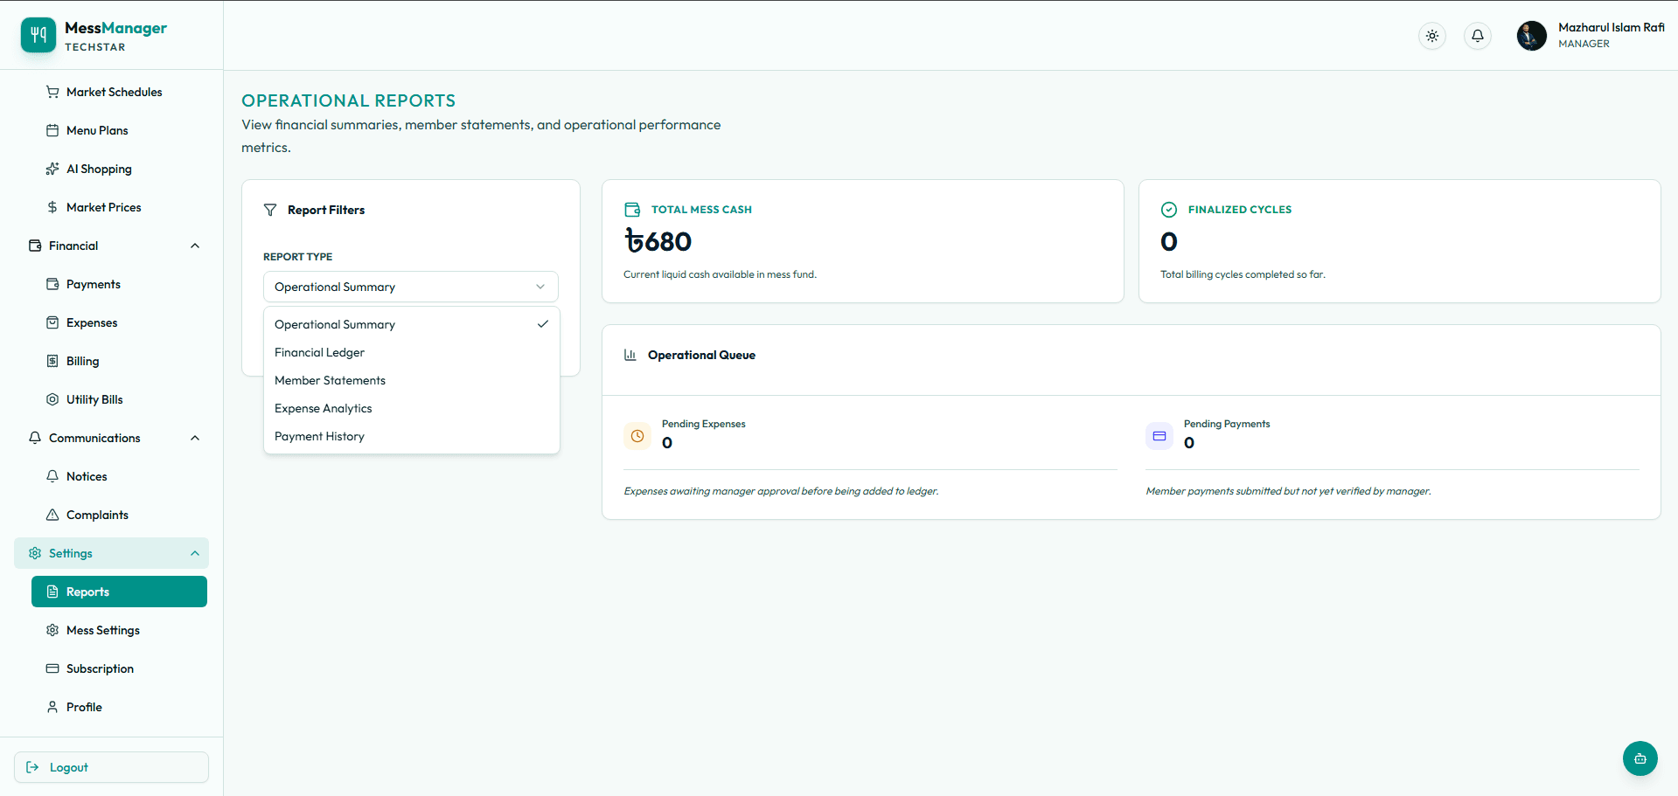Open the notifications bell
The width and height of the screenshot is (1678, 796).
(1478, 36)
